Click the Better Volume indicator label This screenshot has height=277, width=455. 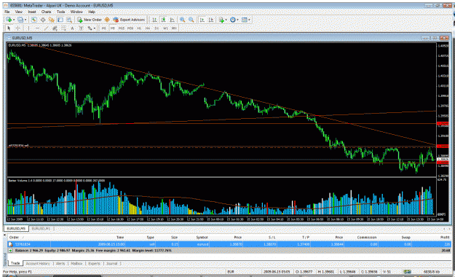(57, 181)
